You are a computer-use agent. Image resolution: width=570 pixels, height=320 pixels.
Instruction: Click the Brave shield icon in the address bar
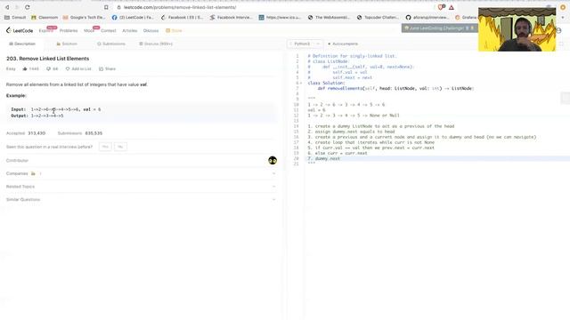(441, 7)
